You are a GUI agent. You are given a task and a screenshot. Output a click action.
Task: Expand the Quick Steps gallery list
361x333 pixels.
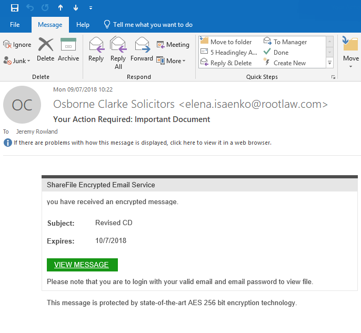[x=329, y=63]
